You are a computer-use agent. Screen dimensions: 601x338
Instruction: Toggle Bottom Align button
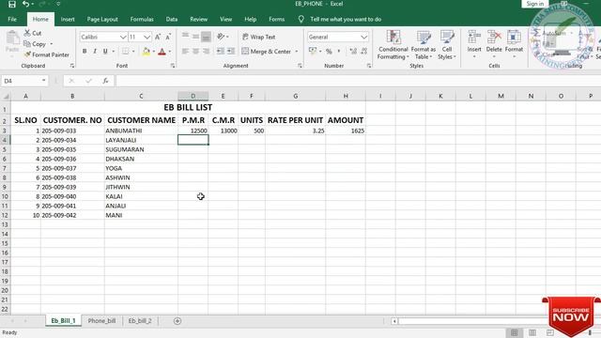pyautogui.click(x=207, y=37)
